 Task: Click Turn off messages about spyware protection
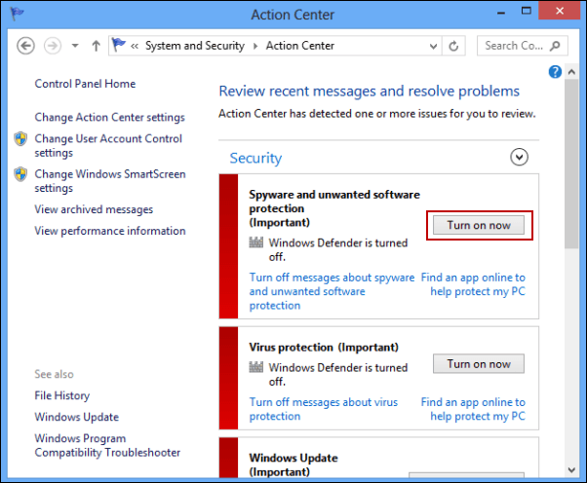(x=333, y=291)
